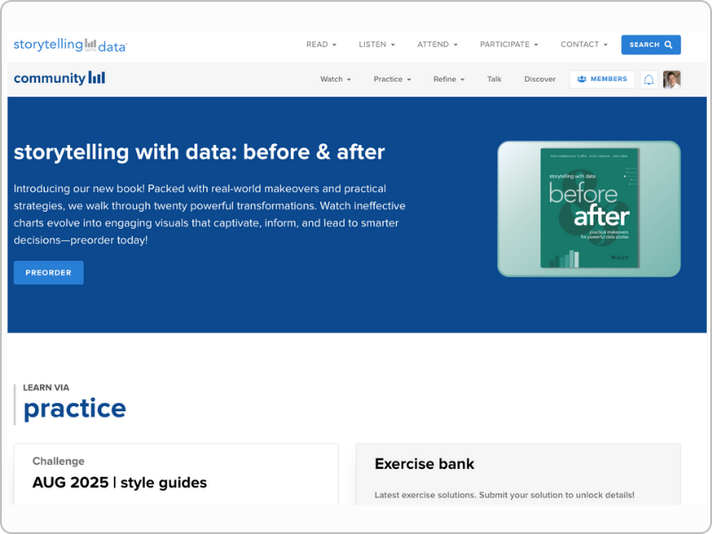Click the community bar-chart logo
Image resolution: width=712 pixels, height=534 pixels.
[60, 78]
